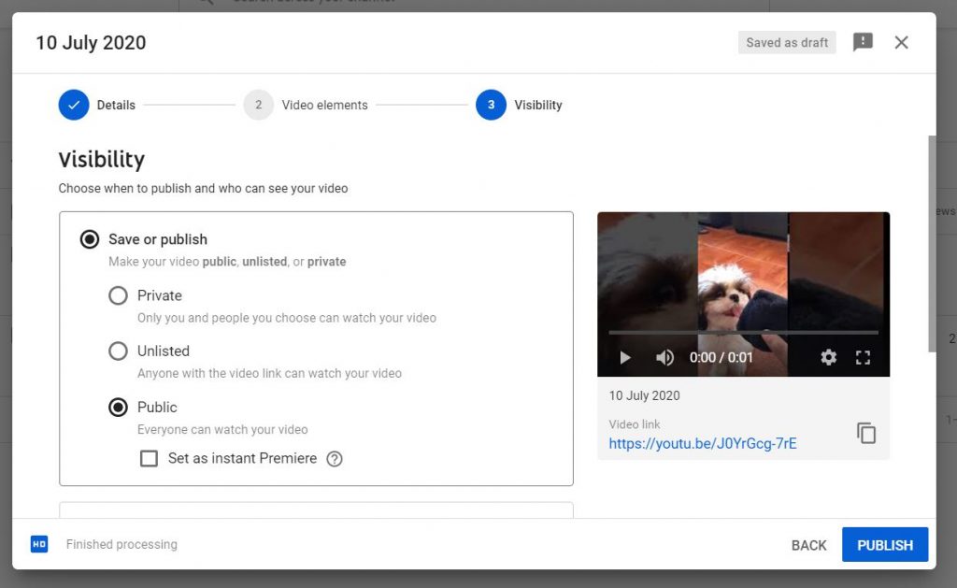Select the Public visibility option
Viewport: 957px width, 588px height.
[119, 408]
